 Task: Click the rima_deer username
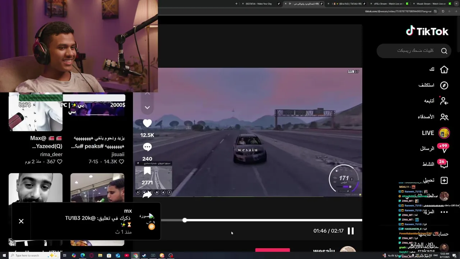(x=51, y=154)
